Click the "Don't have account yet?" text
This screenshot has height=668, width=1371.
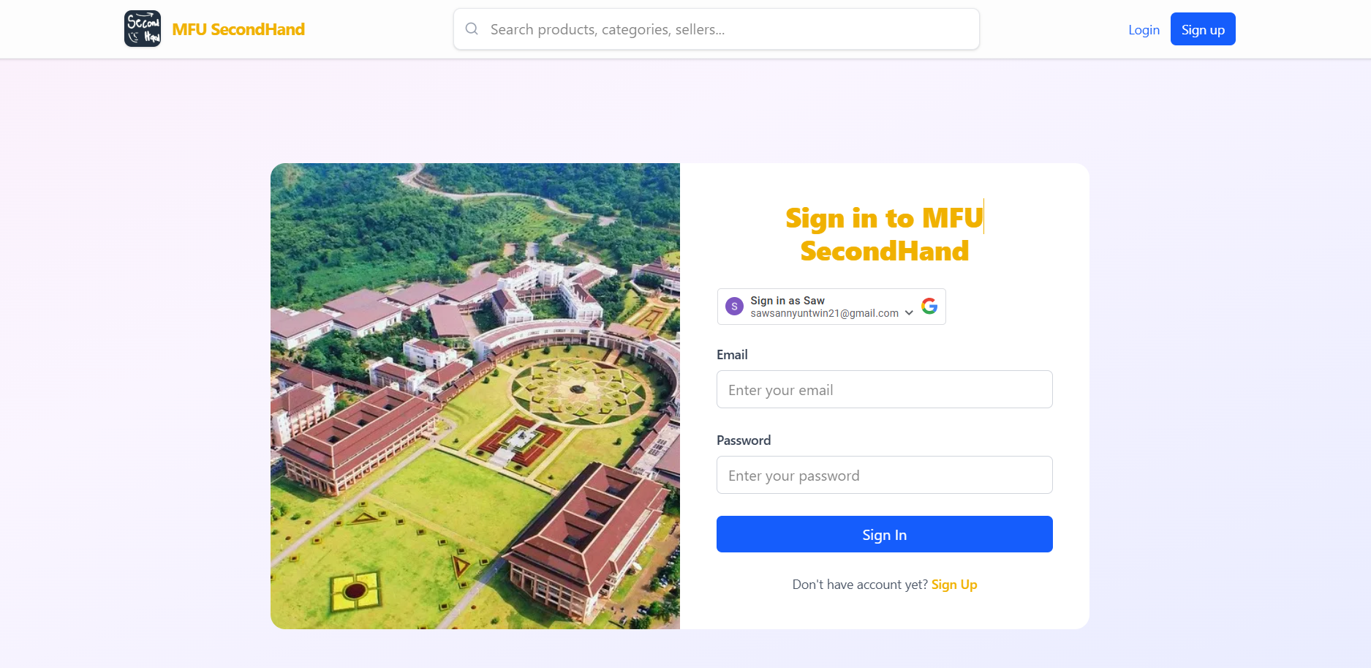pos(860,585)
